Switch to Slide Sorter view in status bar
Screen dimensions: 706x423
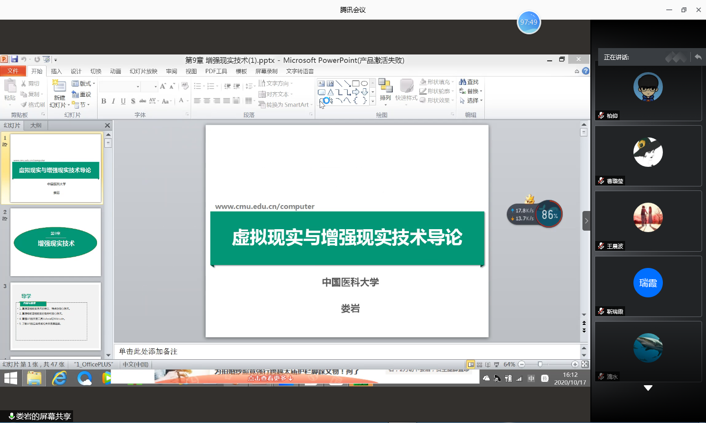tap(479, 365)
